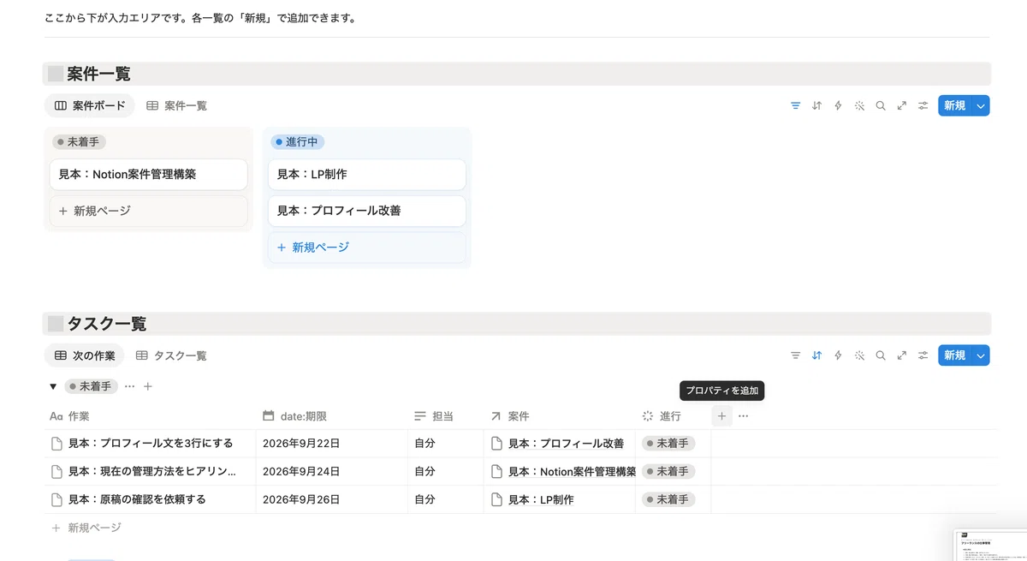Open 進行 status dropdown for 現在の管理方法 row
The height and width of the screenshot is (561, 1027).
click(668, 471)
